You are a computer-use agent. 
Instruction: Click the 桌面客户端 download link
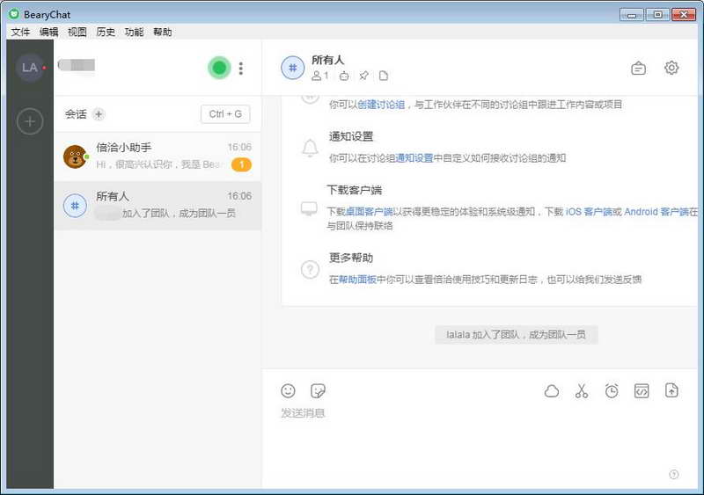369,211
